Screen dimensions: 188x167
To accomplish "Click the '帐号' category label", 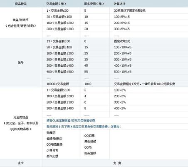I will (x=21, y=63).
